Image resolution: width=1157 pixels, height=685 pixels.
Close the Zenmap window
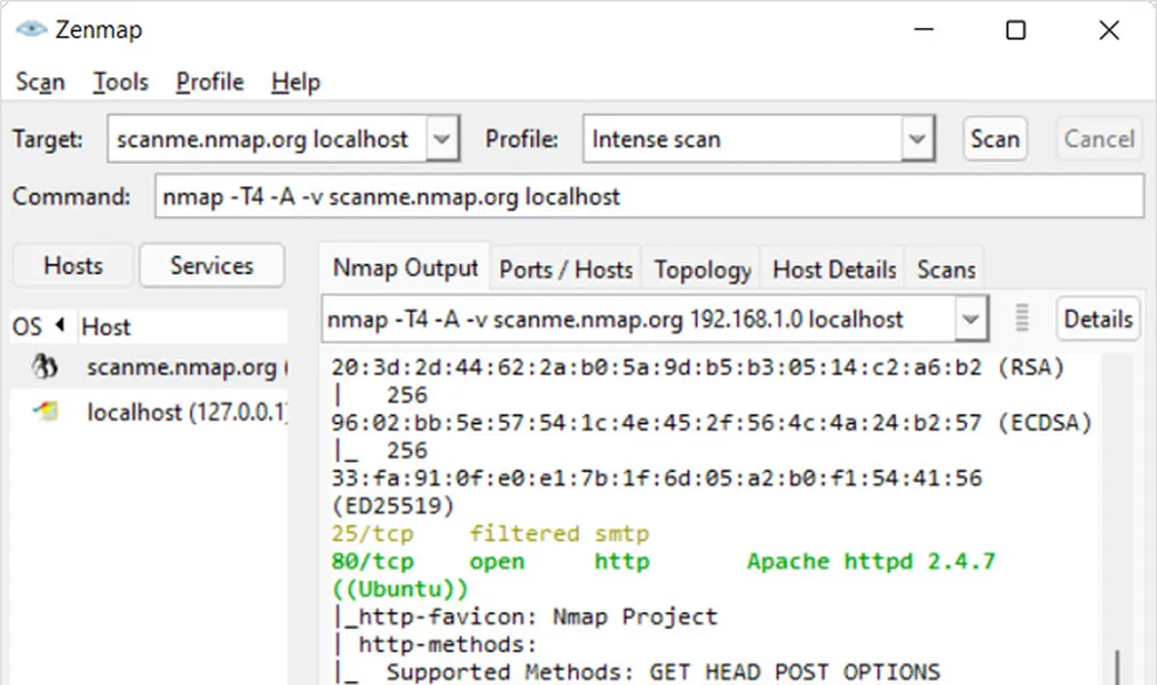[1109, 31]
